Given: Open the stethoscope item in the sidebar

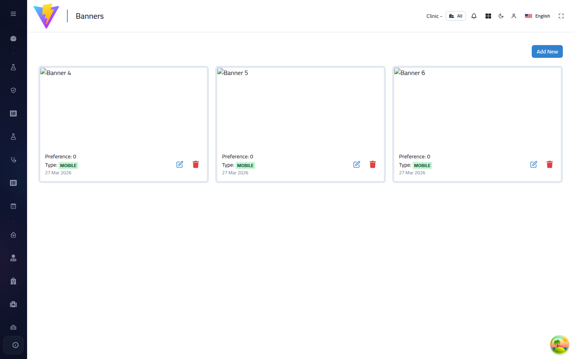Looking at the screenshot, I should pos(13,160).
